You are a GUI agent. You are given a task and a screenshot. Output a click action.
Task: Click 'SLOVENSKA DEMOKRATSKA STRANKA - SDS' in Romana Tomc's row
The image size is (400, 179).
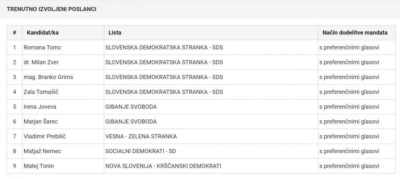164,47
